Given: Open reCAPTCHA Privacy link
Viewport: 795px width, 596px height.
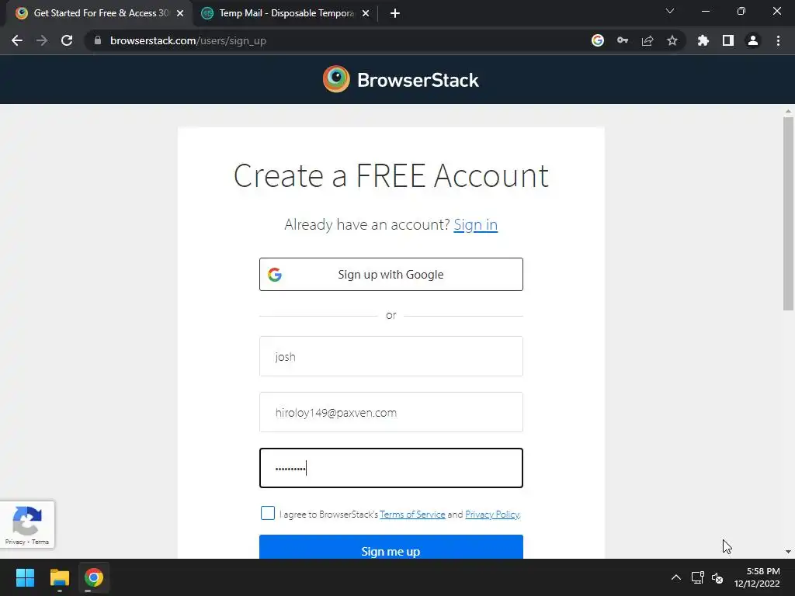Looking at the screenshot, I should pos(16,542).
